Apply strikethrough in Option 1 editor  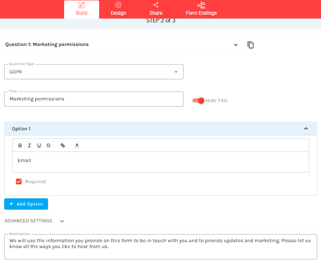click(x=49, y=145)
